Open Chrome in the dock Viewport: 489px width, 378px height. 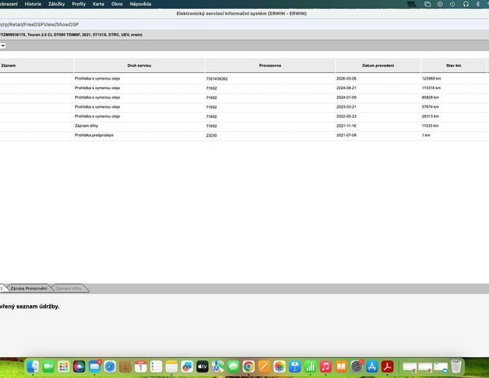click(249, 367)
